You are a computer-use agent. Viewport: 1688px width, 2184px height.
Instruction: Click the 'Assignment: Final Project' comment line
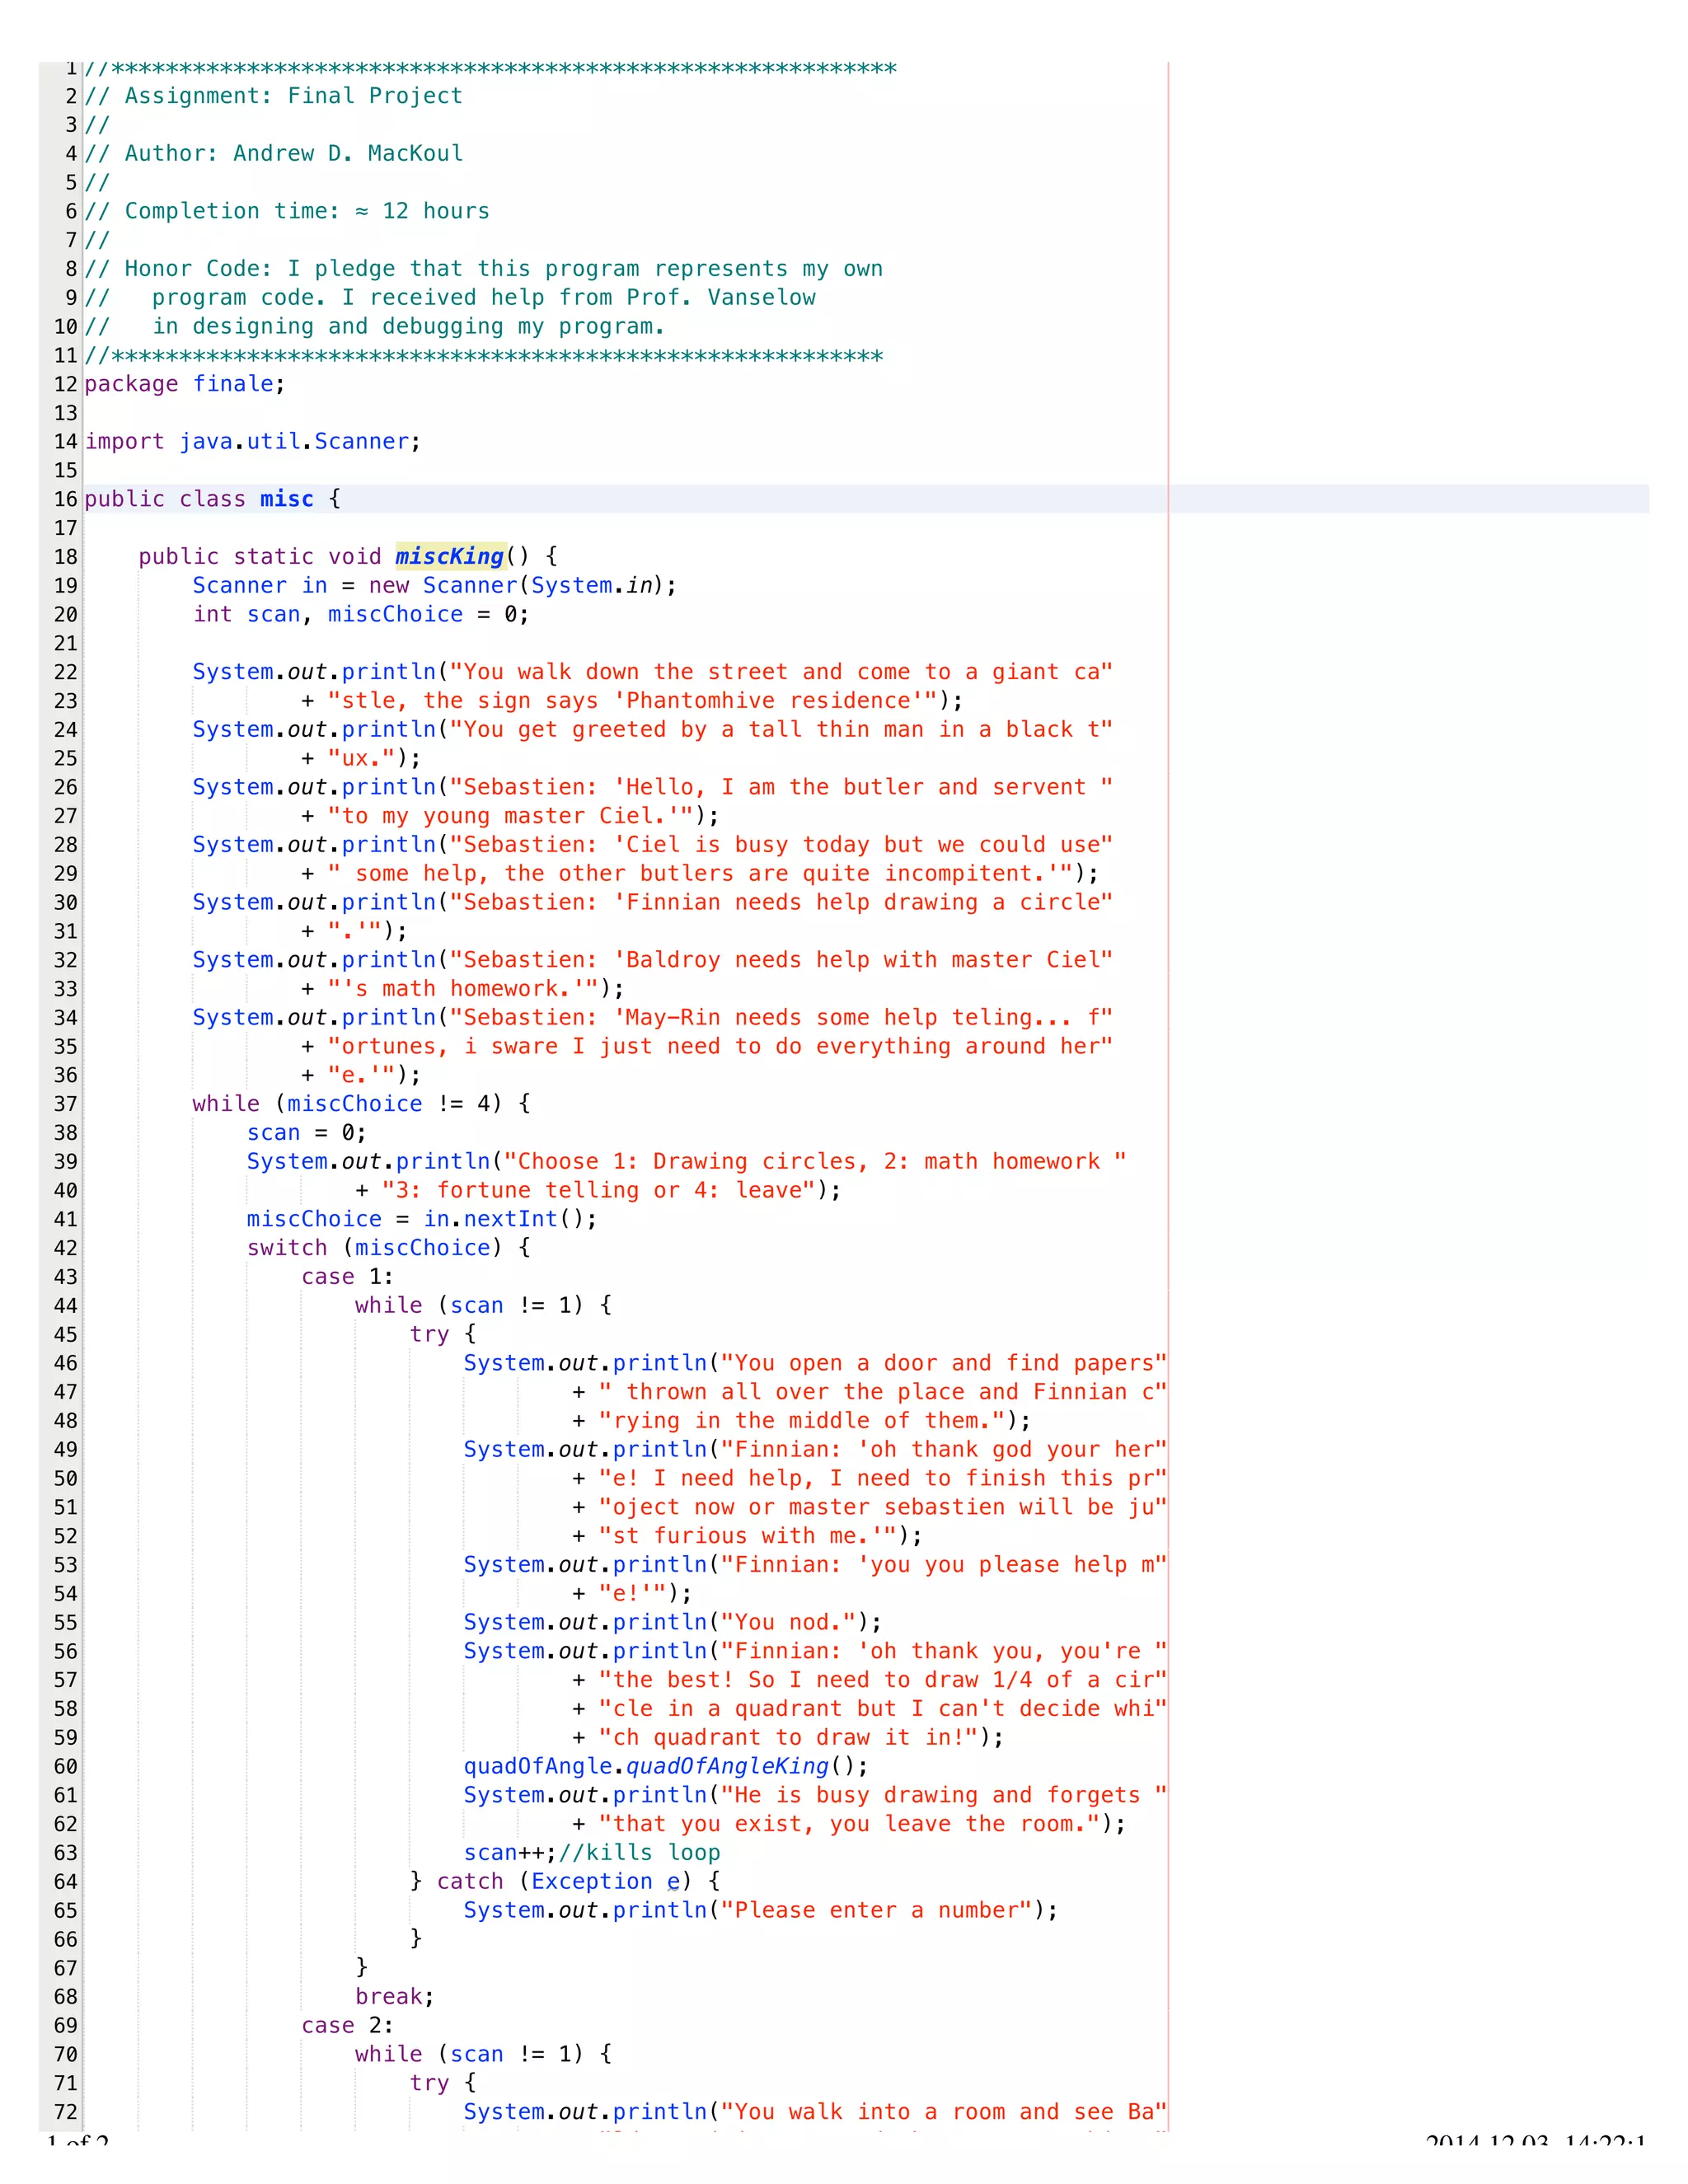click(273, 96)
